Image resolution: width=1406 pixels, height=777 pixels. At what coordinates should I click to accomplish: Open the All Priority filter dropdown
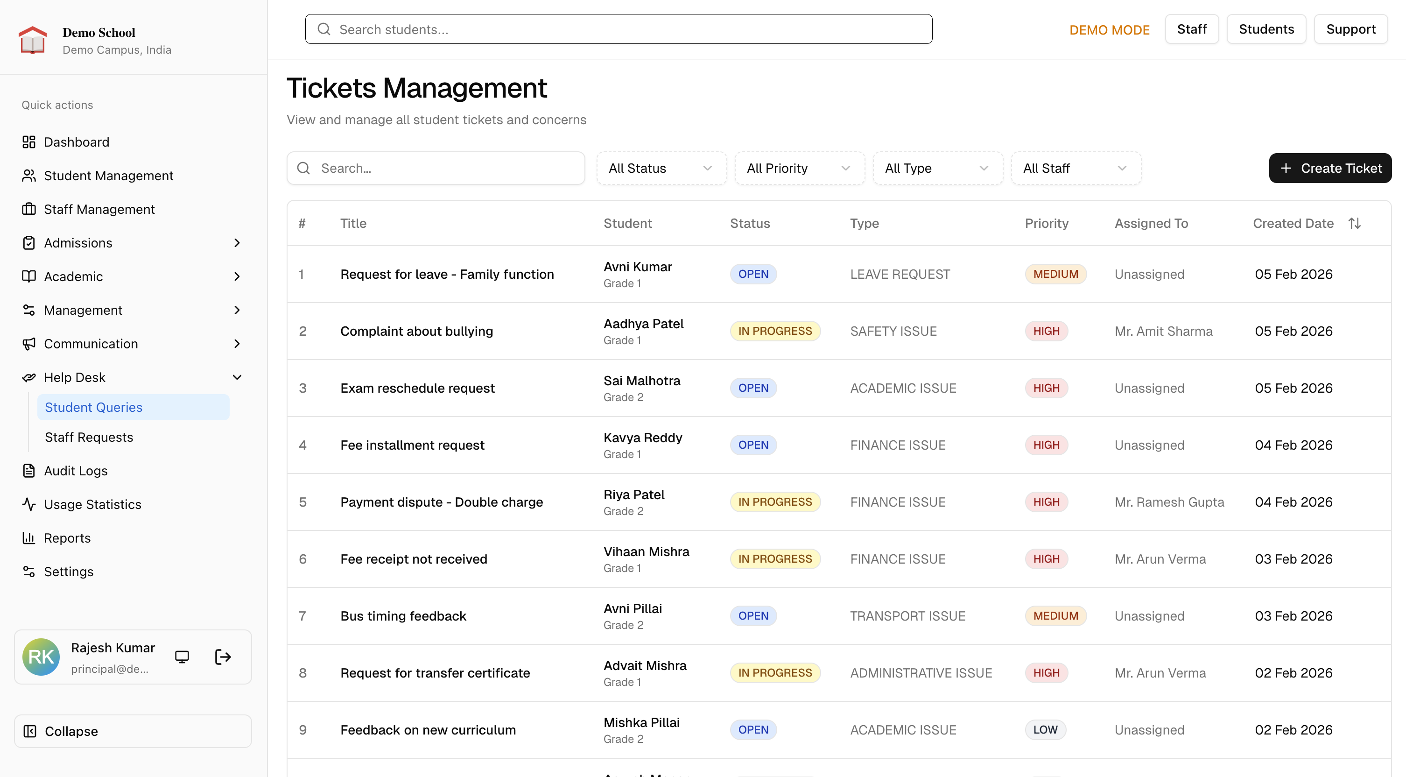pyautogui.click(x=799, y=168)
